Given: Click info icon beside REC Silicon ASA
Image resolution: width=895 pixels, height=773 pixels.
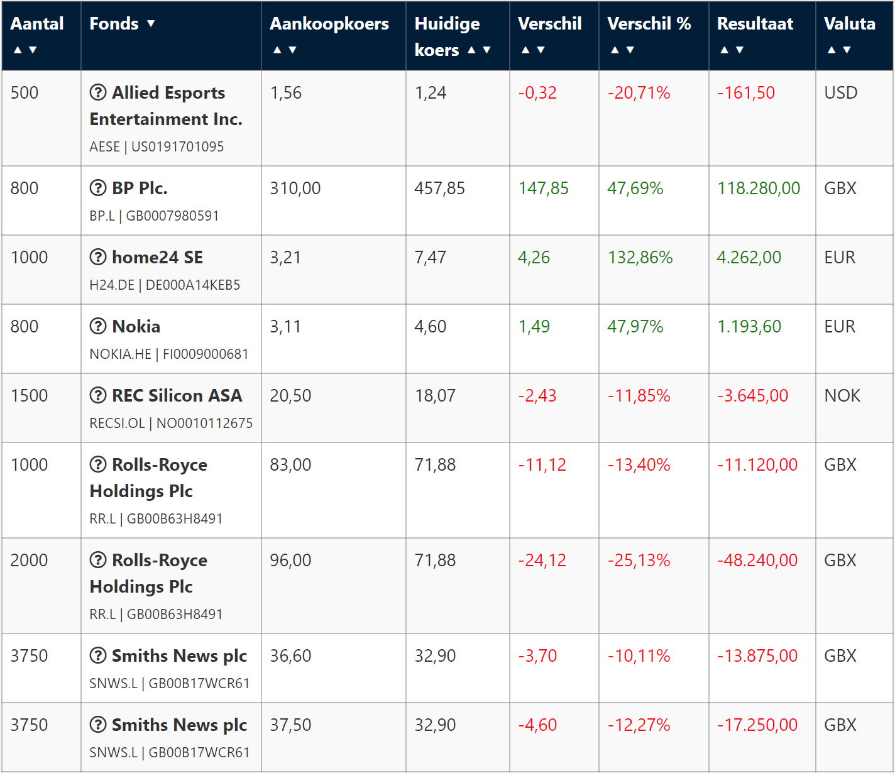Looking at the screenshot, I should point(98,395).
